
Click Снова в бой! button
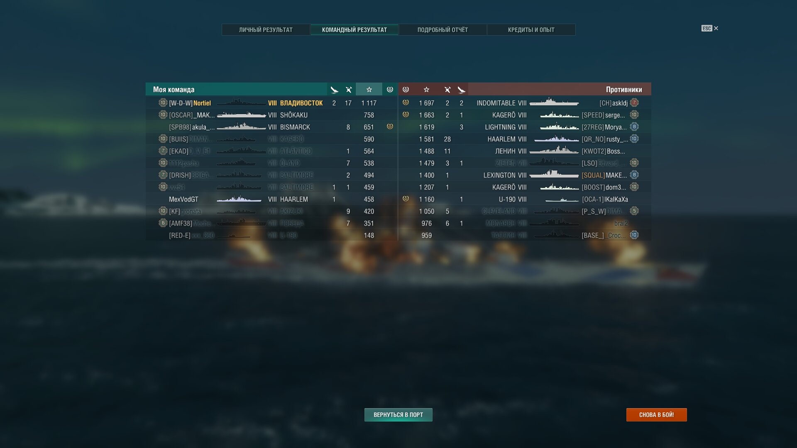(657, 415)
